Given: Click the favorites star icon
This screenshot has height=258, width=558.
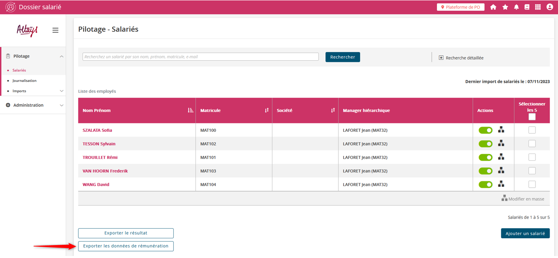Looking at the screenshot, I should tap(505, 7).
